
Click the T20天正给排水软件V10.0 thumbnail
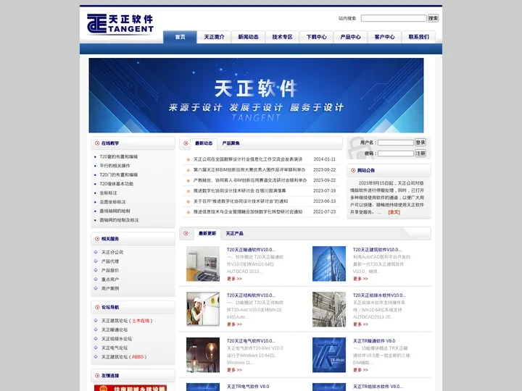pos(329,309)
